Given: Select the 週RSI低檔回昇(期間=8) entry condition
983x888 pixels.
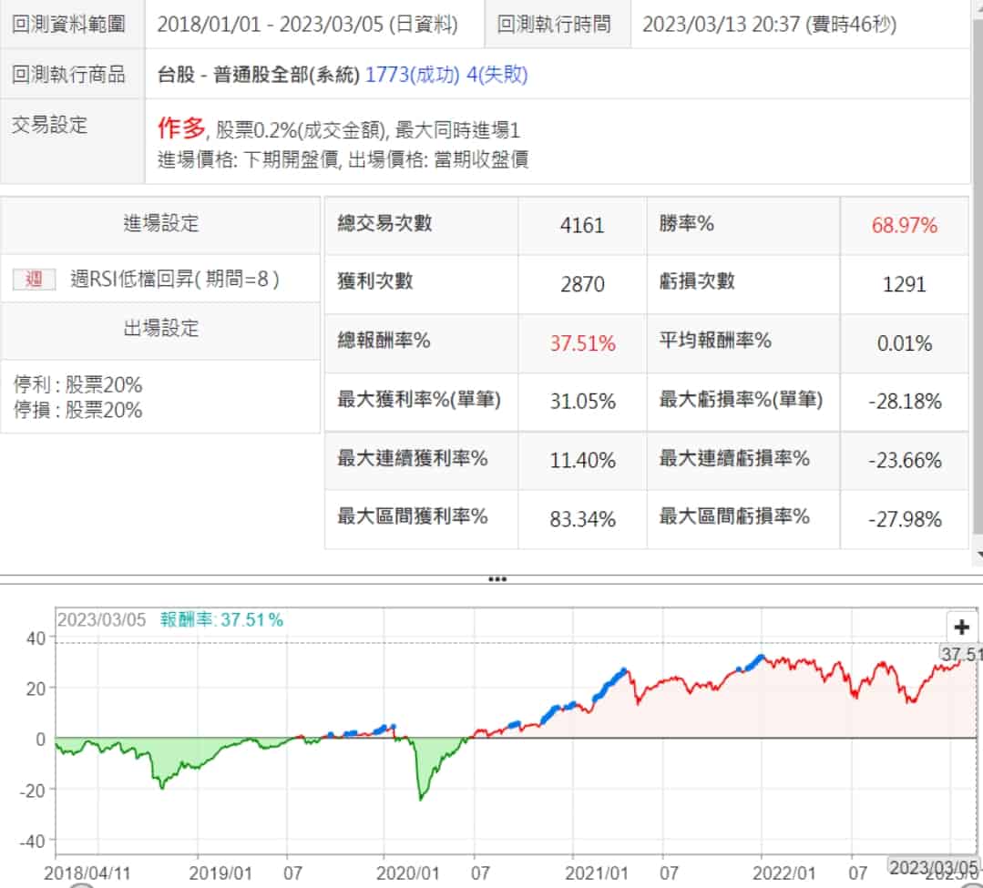Looking at the screenshot, I should 175,279.
